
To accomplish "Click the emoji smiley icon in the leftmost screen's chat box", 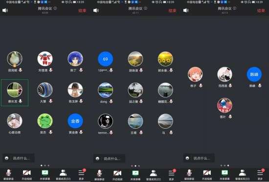I will click(x=7, y=158).
